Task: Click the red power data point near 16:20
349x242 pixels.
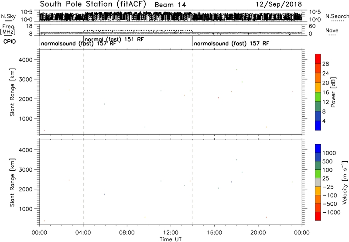Action: click(x=219, y=98)
